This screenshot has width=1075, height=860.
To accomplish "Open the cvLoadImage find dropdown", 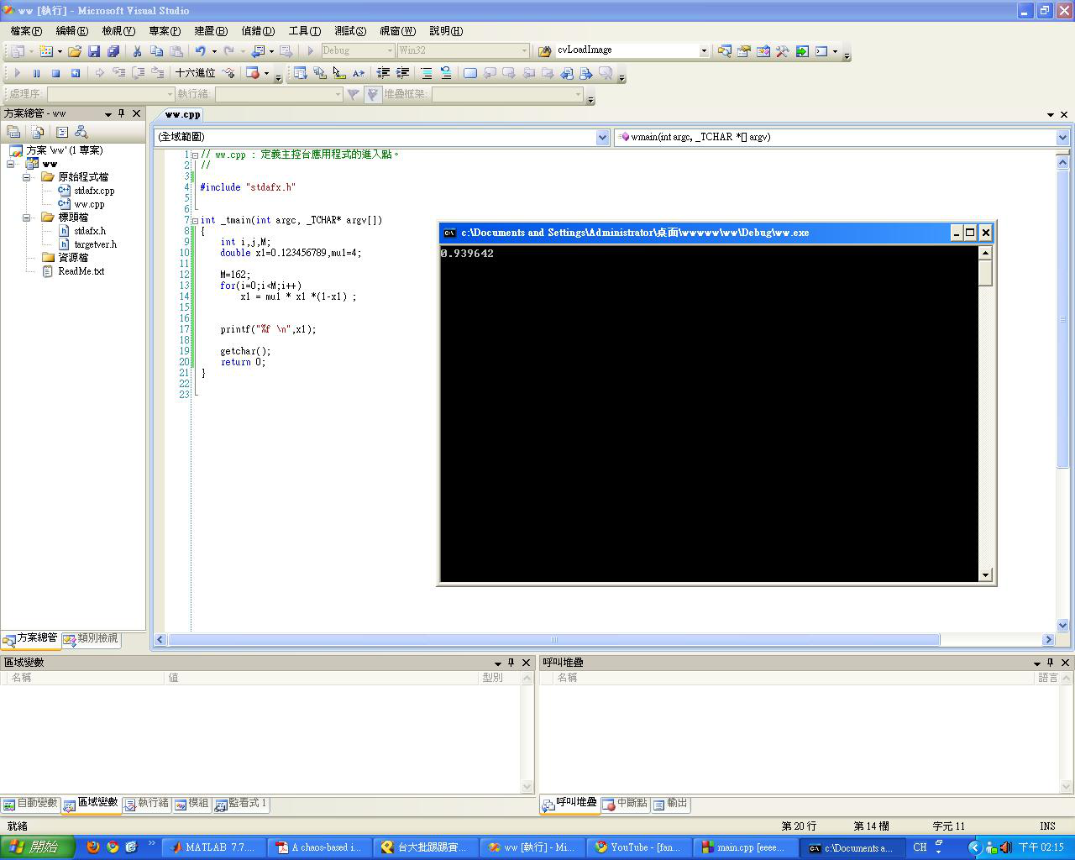I will [x=704, y=51].
